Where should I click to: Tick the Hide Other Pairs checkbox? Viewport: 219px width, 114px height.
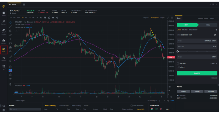coord(131,106)
